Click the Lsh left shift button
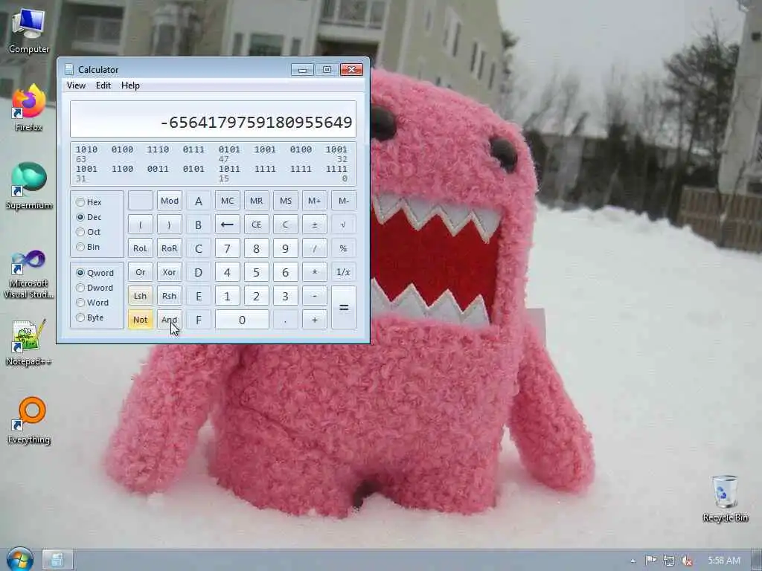The width and height of the screenshot is (762, 571). [141, 296]
